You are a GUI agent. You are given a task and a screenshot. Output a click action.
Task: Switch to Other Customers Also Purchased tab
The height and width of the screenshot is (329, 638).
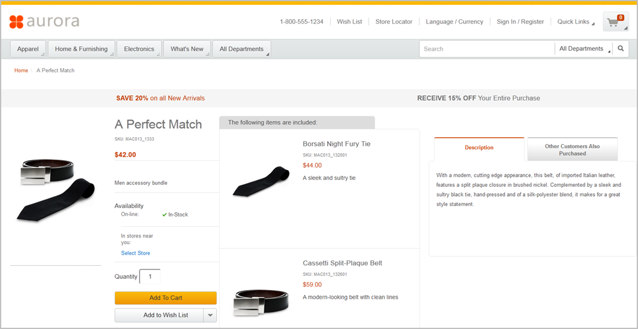pyautogui.click(x=572, y=150)
